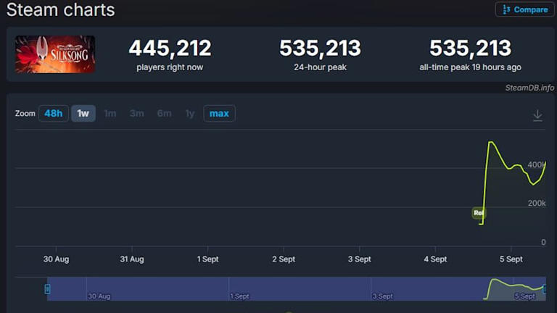Select the 48h zoom range
This screenshot has height=313, width=557.
(x=53, y=114)
